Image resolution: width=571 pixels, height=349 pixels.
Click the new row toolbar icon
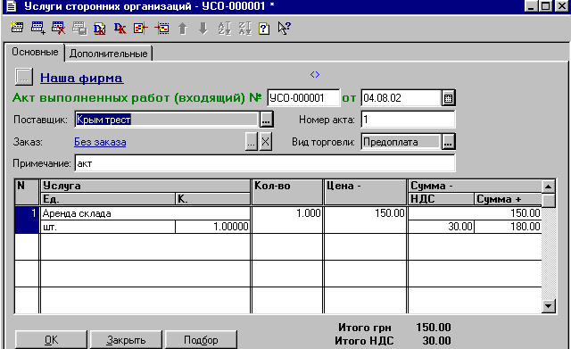[x=17, y=28]
